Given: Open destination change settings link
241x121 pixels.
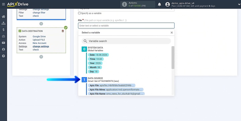Looking at the screenshot, I should point(41,47).
